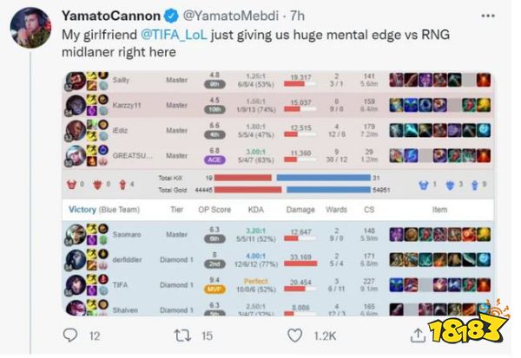Image resolution: width=521 pixels, height=358 pixels.
Task: Click GREATSU champion portrait icon
Action: [x=76, y=155]
